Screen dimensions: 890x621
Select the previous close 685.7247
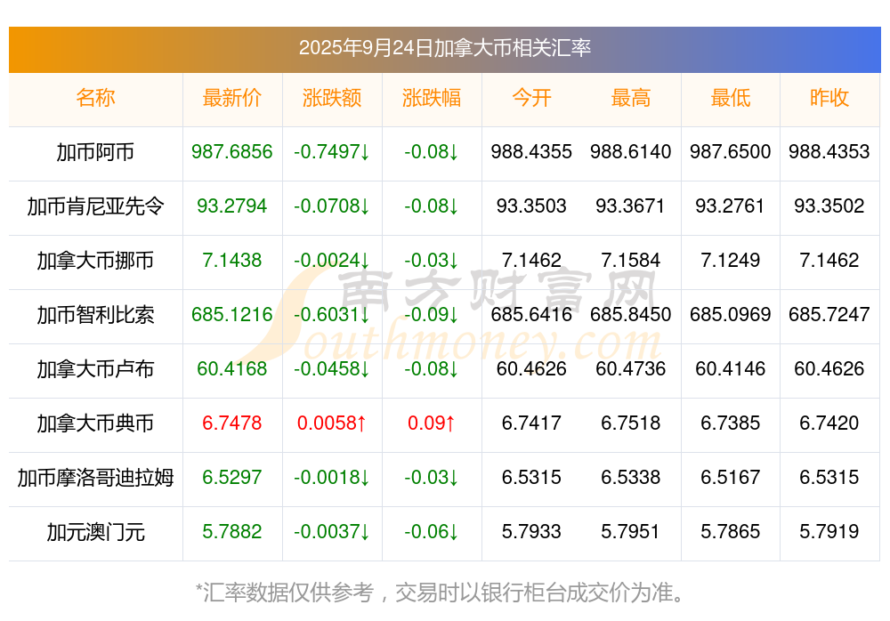[x=829, y=314]
